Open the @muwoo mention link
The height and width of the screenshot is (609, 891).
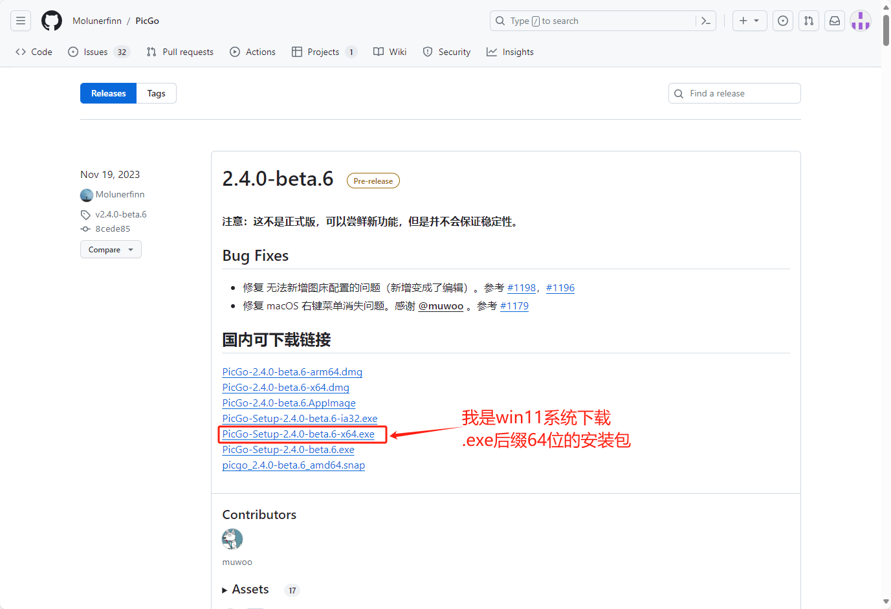[x=441, y=305]
